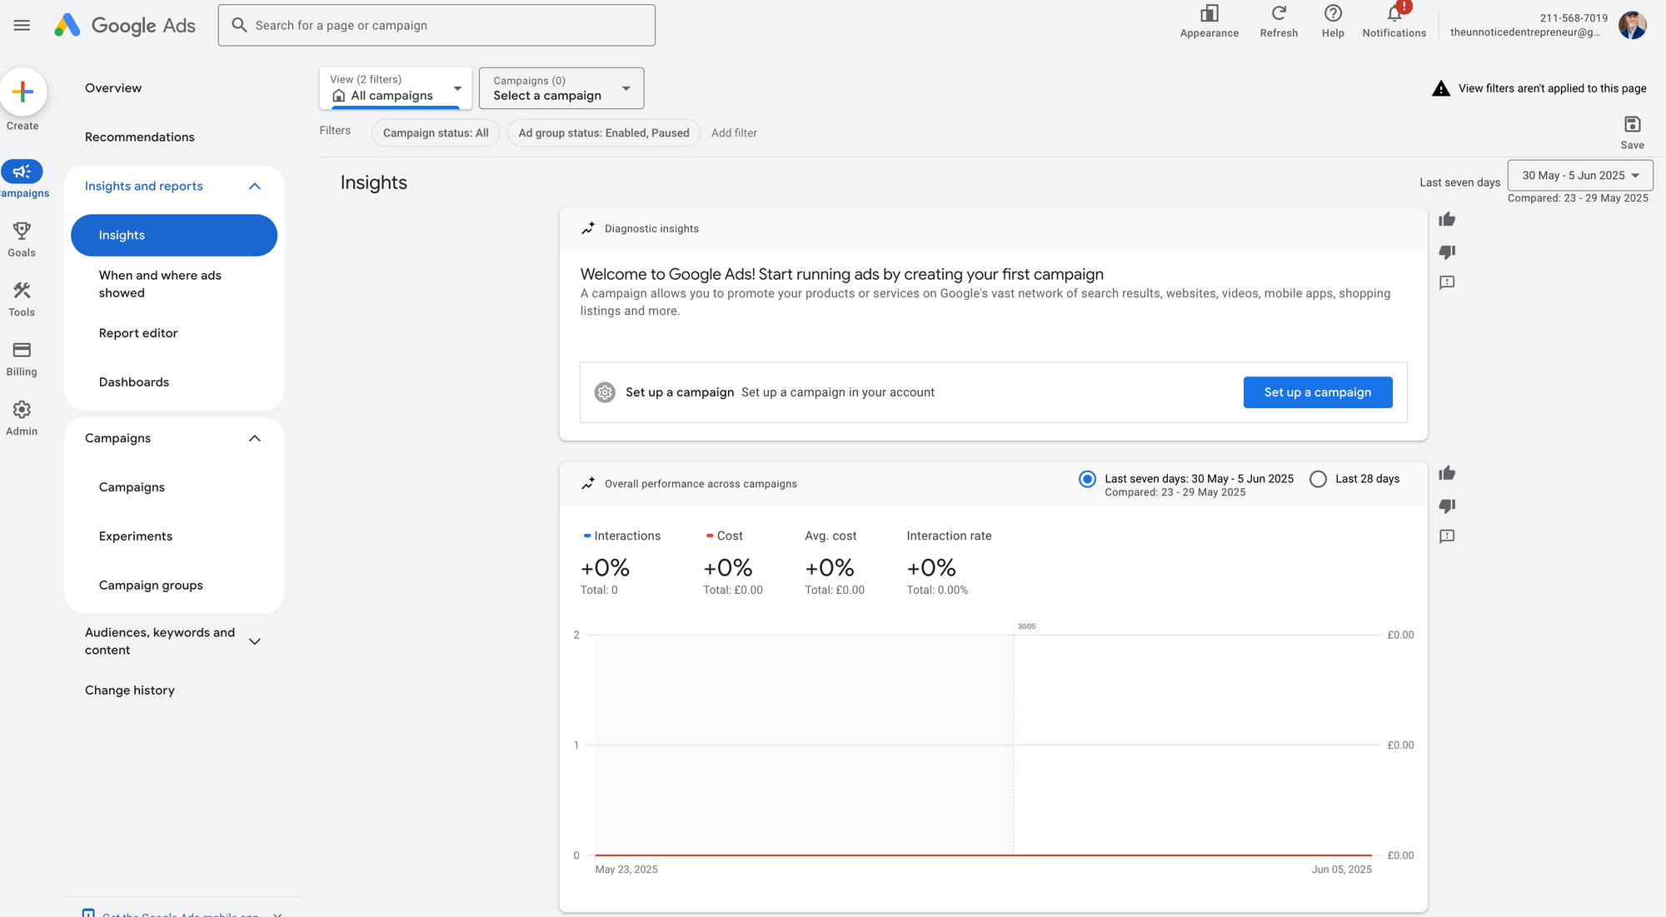Click the search for page or campaign field
1666x917 pixels.
pos(436,25)
